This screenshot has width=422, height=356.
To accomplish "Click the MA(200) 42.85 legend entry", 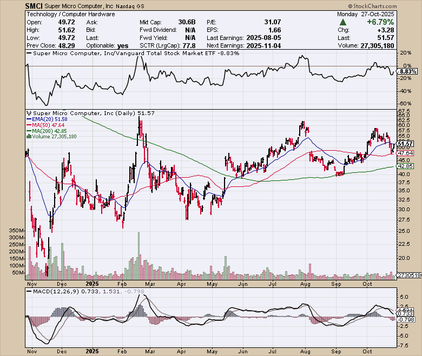I will click(47, 131).
